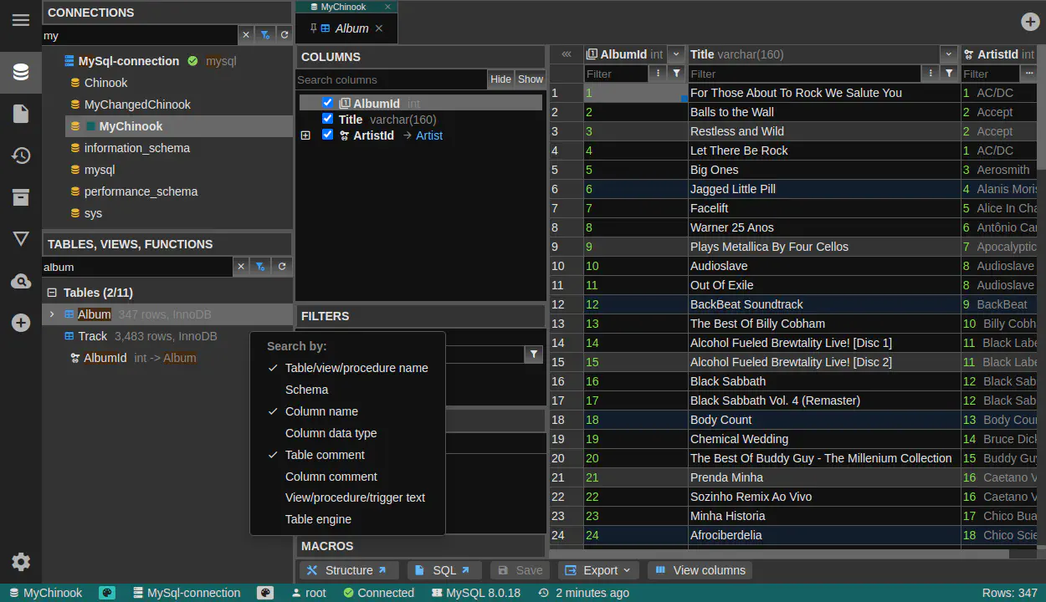This screenshot has width=1046, height=602.
Task: Show all columns with Show button
Action: (x=531, y=79)
